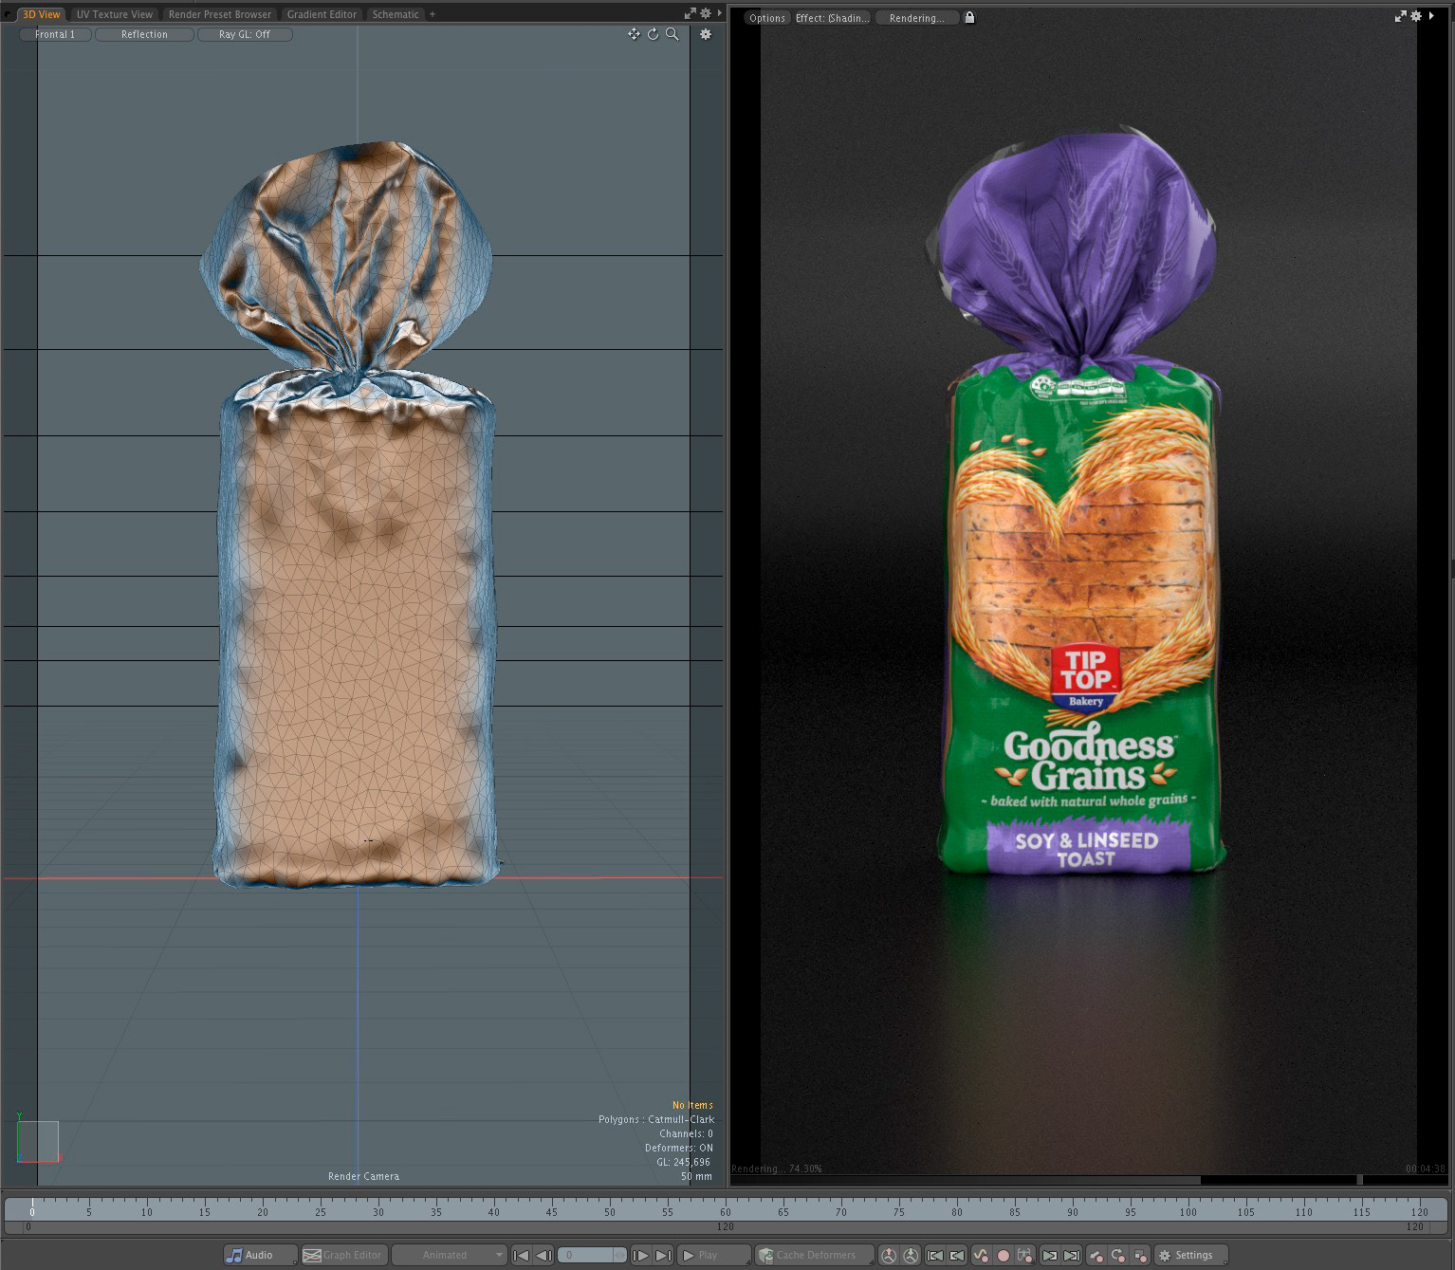1455x1270 pixels.
Task: Toggle the render preview lock icon
Action: 969,17
